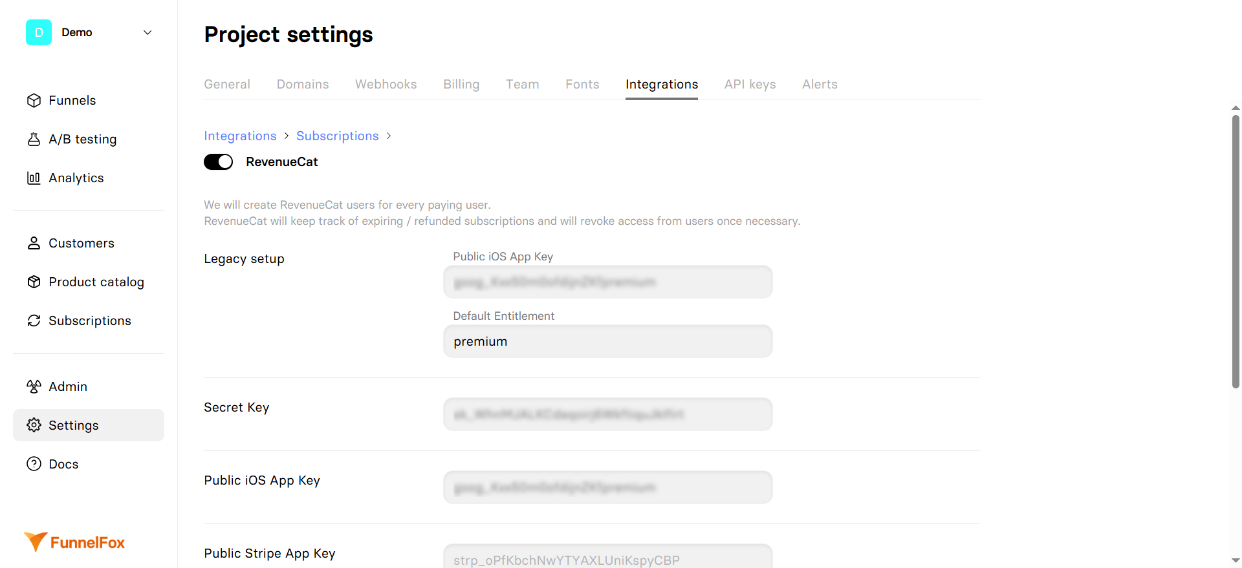Click the Integrations breadcrumb link

click(x=240, y=136)
